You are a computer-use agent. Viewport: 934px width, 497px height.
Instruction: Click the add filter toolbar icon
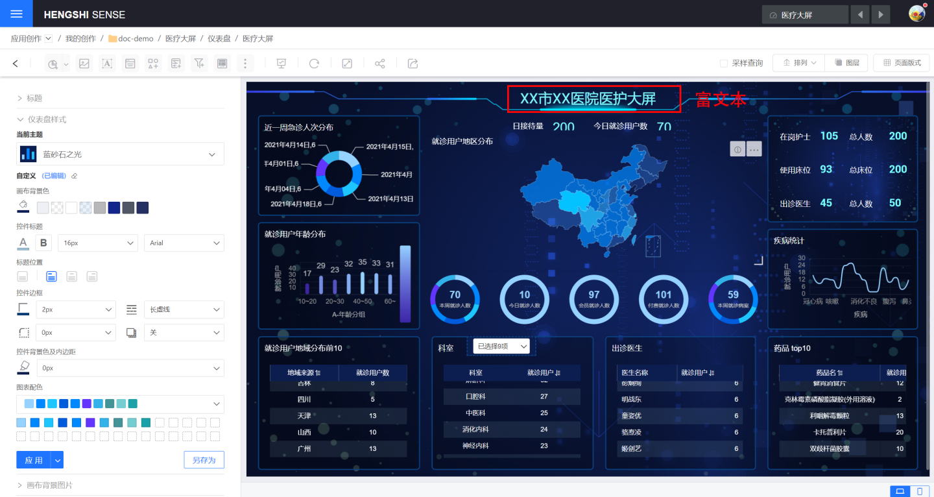[x=199, y=64]
